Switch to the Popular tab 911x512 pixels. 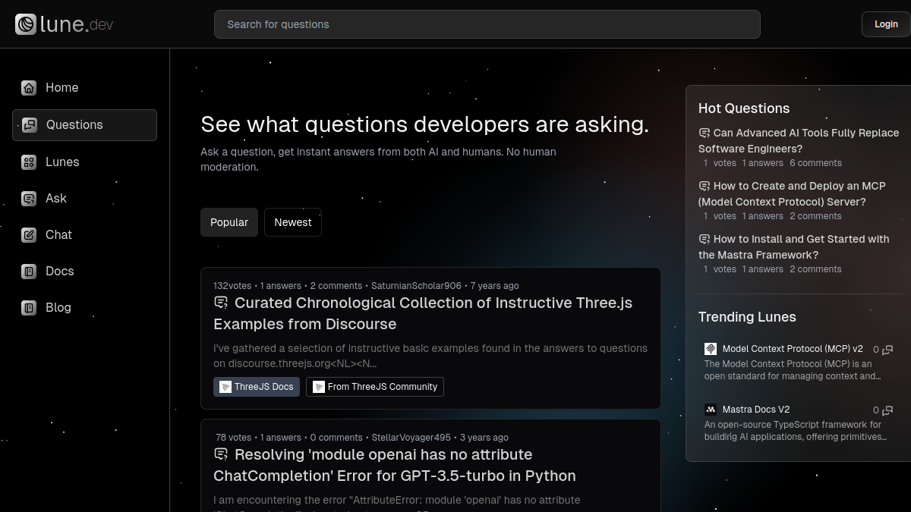(229, 222)
